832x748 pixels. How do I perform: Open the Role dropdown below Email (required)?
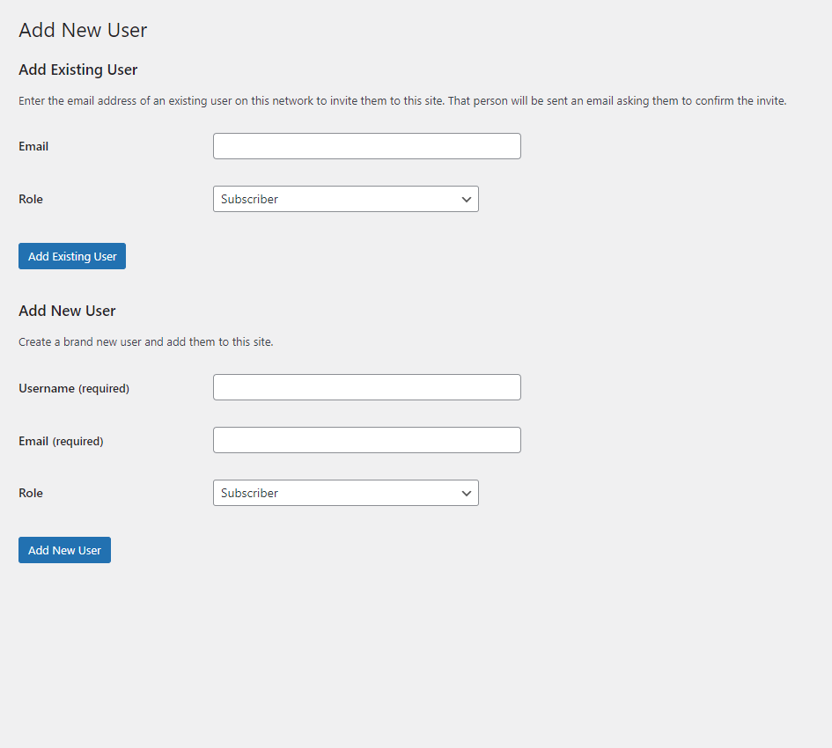pyautogui.click(x=346, y=493)
